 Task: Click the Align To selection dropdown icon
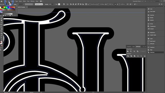(x=68, y=4)
